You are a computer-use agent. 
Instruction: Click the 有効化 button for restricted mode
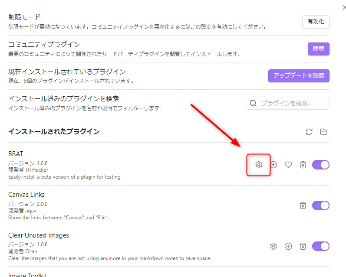pos(316,22)
